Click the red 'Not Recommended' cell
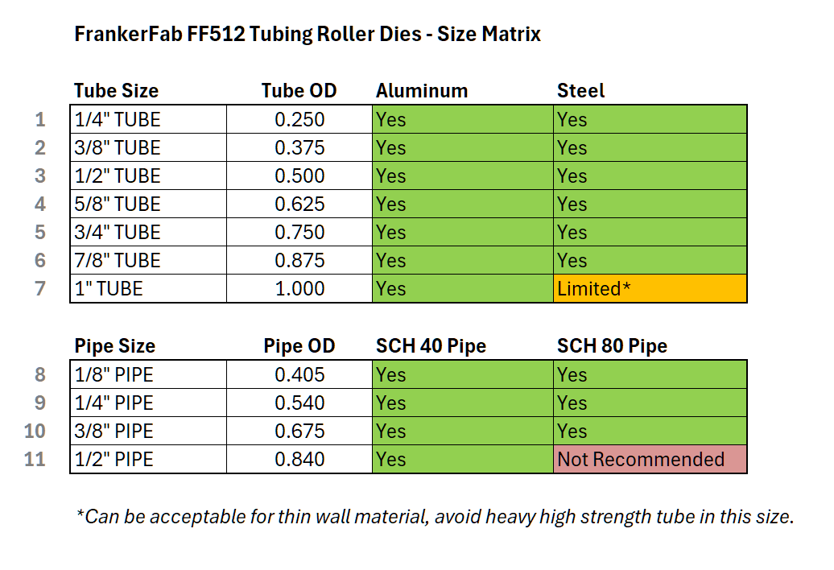 pos(650,460)
